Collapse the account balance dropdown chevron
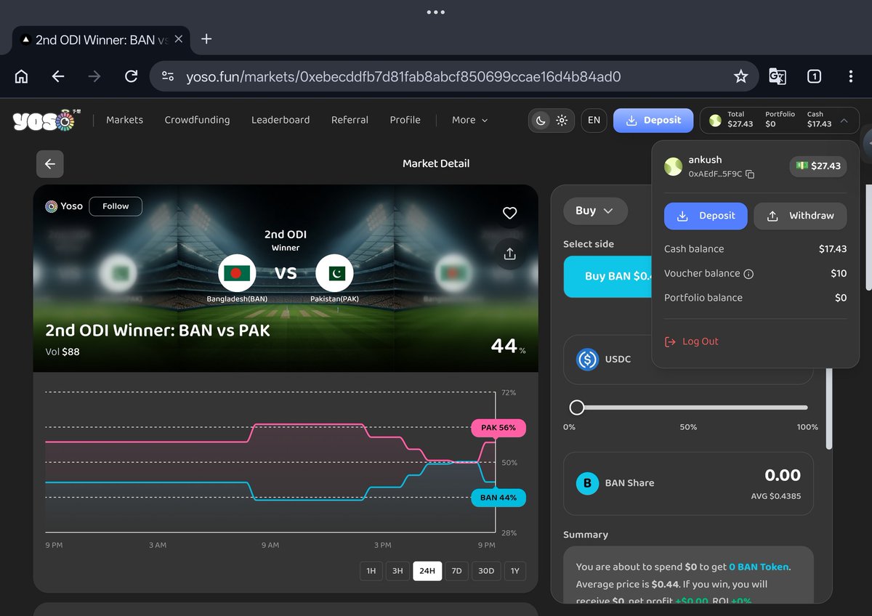872x616 pixels. tap(844, 121)
